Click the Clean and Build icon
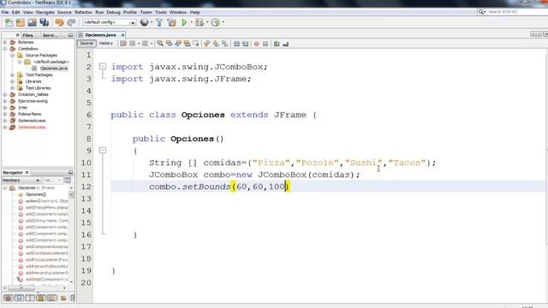This screenshot has height=308, width=548. click(x=171, y=23)
